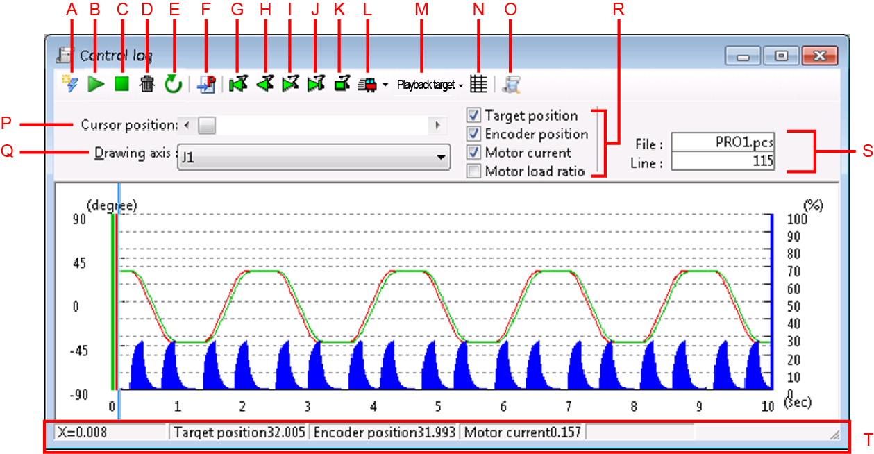Click the lightning bolt icon in toolbar

pyautogui.click(x=70, y=85)
